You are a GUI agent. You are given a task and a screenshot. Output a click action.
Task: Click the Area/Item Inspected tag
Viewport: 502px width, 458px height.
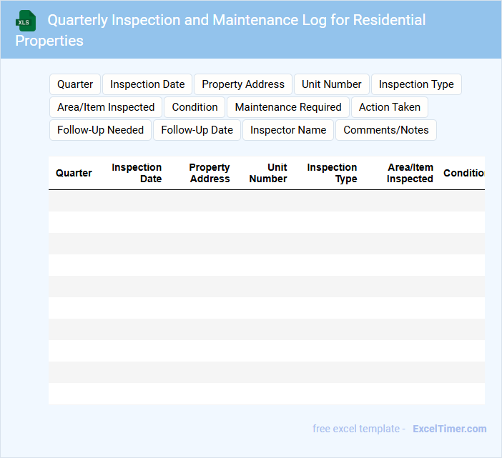[106, 107]
